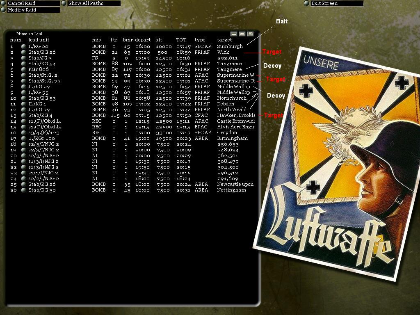Select mission bullet for row 19 s2/3/I/NJG 2
420x315 pixels.
pos(23,150)
